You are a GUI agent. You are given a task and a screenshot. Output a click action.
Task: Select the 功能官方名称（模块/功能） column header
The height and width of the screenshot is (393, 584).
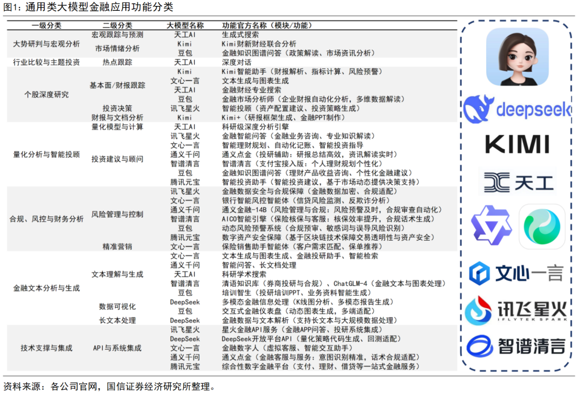(x=267, y=25)
